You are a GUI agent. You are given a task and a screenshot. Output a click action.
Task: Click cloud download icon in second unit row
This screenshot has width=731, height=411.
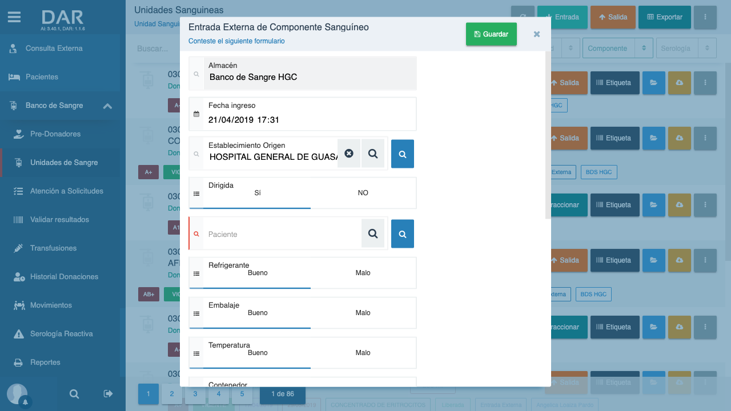(680, 138)
